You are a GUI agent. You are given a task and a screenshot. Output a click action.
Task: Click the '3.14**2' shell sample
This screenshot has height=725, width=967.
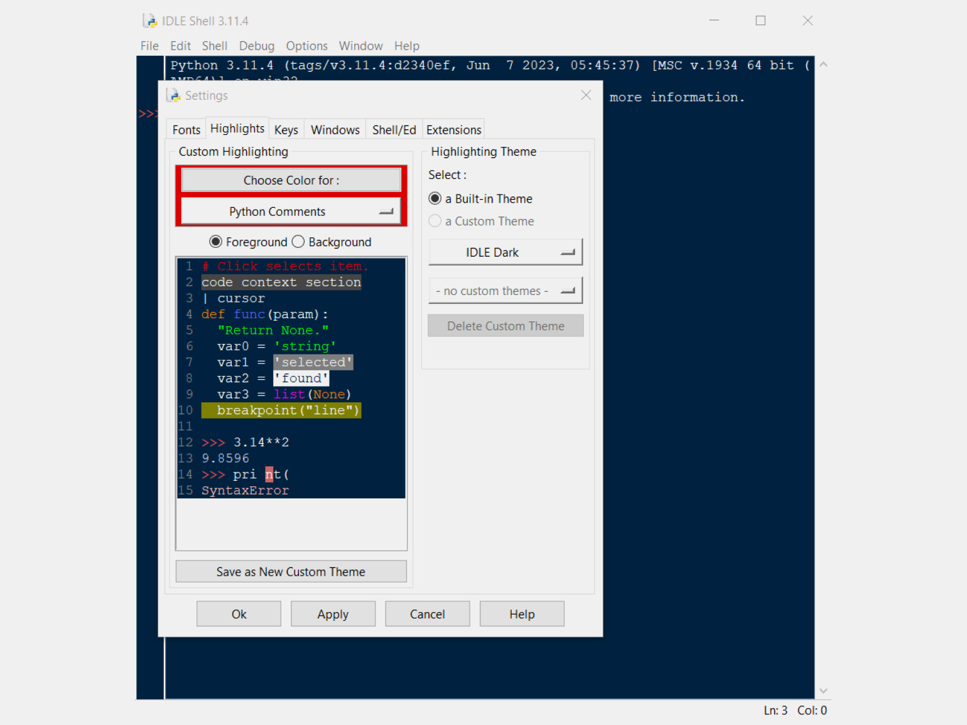(261, 443)
